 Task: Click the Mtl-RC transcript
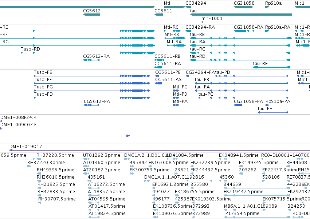click(x=172, y=31)
